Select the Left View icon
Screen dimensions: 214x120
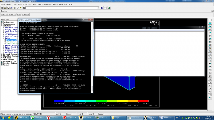coord(210,42)
